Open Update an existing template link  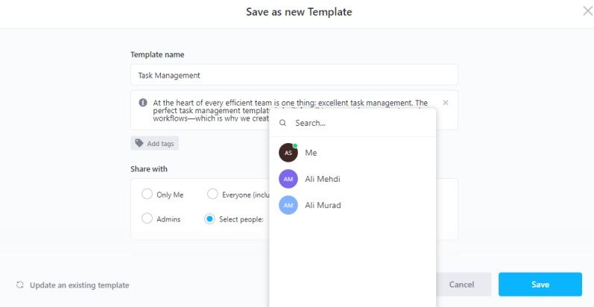(79, 285)
